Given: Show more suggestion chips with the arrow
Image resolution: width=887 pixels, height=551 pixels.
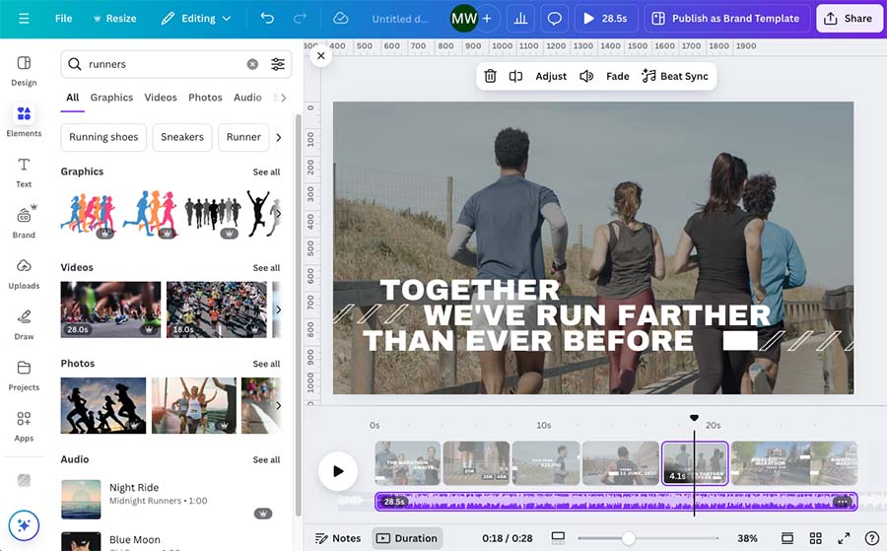Looking at the screenshot, I should click(278, 137).
